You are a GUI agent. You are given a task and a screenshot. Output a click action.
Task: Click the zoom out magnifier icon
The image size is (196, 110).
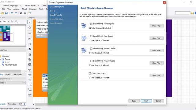click(16, 22)
